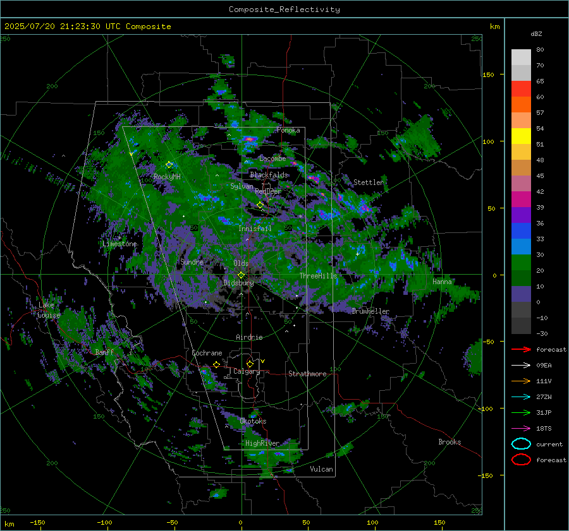Click the Calgary city label

(x=247, y=371)
